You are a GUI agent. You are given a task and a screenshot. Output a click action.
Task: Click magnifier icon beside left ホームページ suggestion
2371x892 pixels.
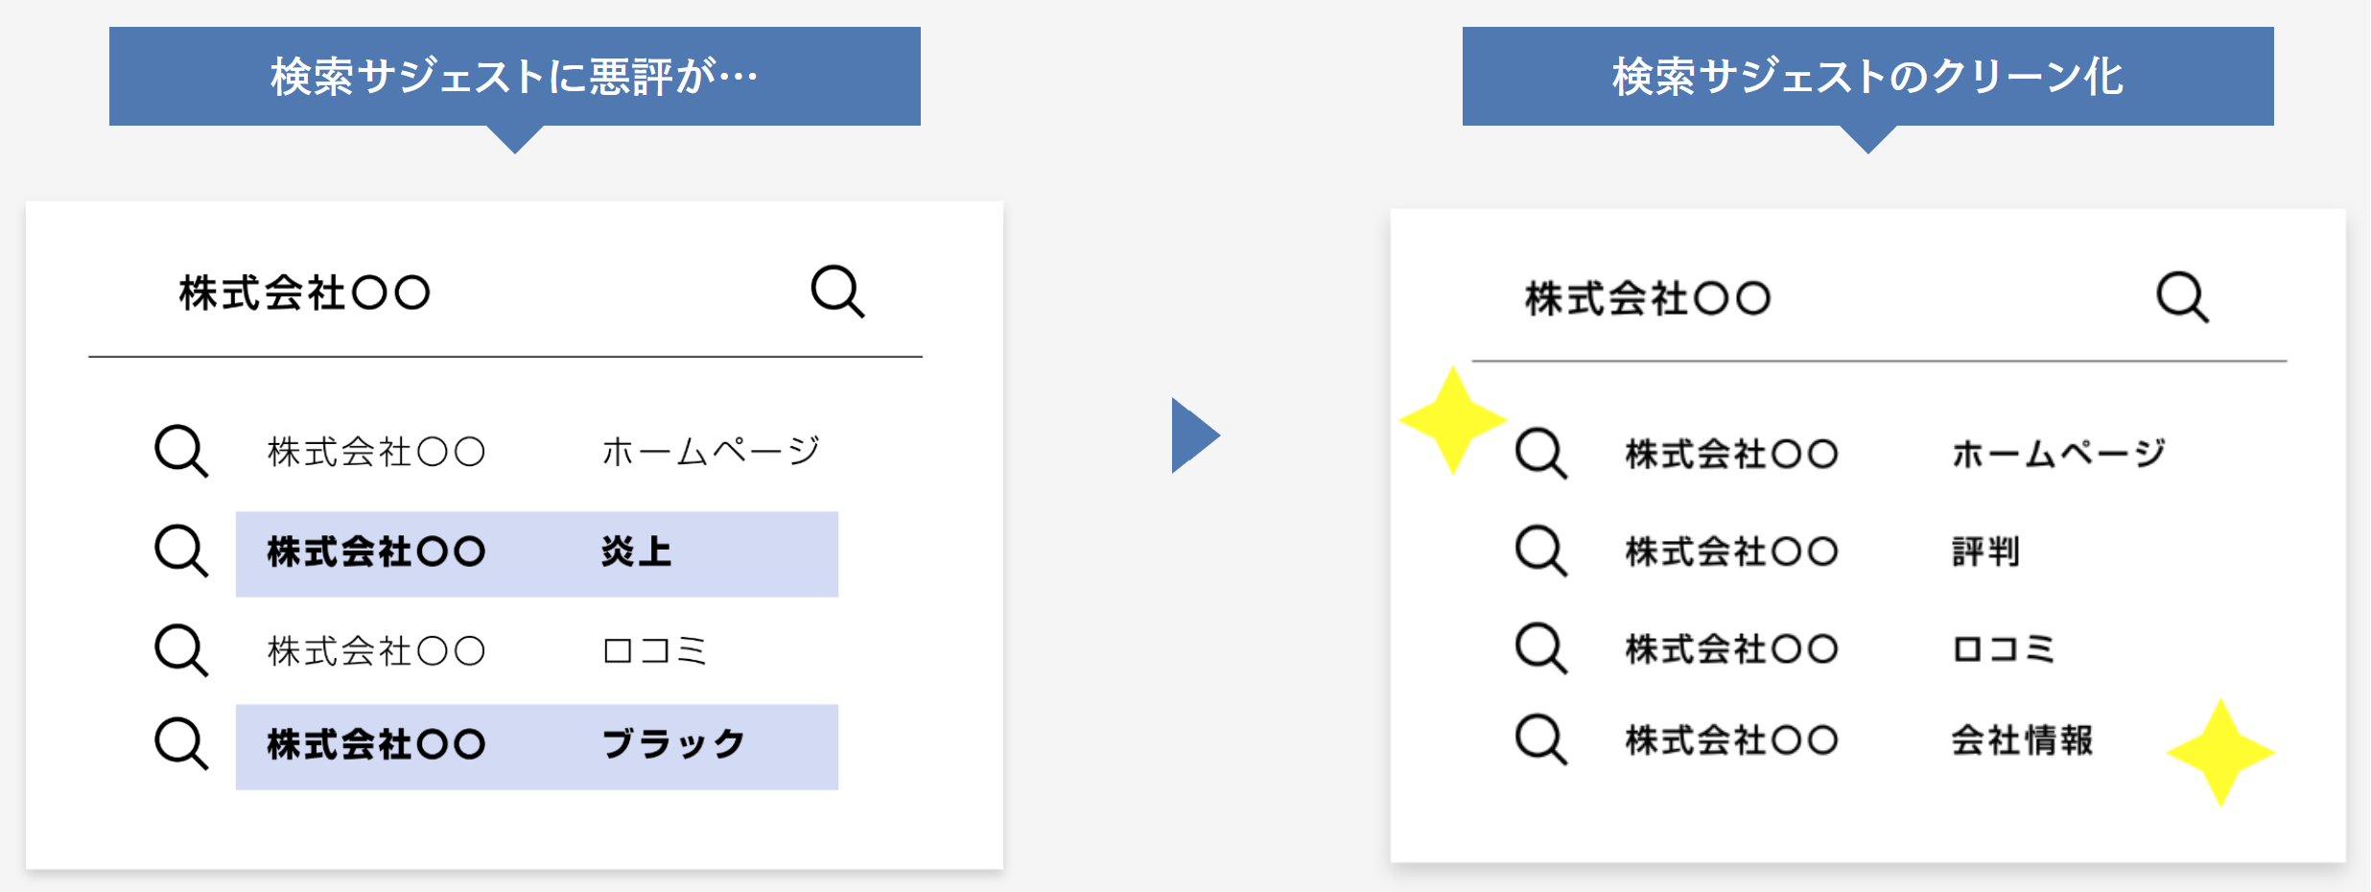click(181, 451)
